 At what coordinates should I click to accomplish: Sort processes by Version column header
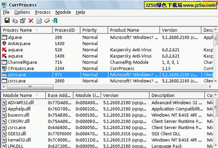point(180,30)
